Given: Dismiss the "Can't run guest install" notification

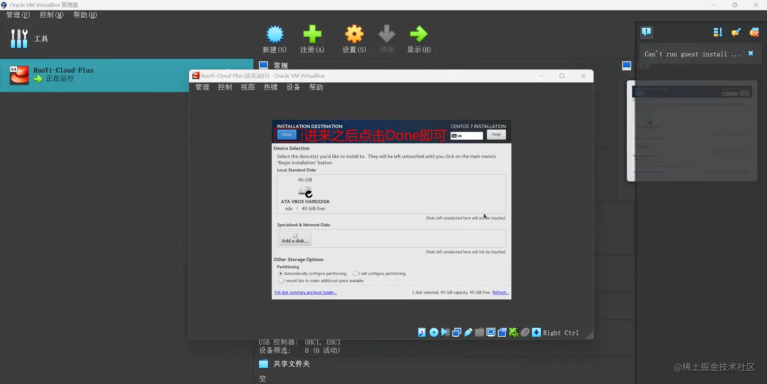Looking at the screenshot, I should (751, 53).
